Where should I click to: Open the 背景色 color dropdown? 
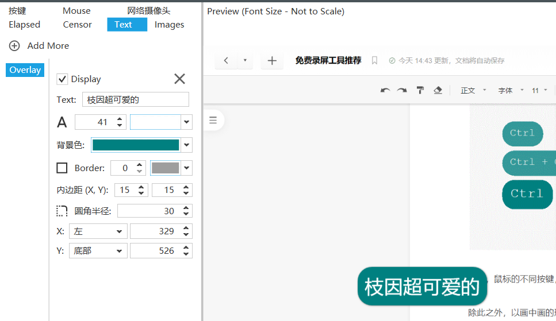click(186, 145)
